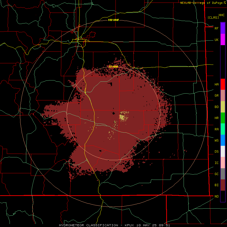Click the HA red legend swatch
227x227 pixels.
click(223, 84)
